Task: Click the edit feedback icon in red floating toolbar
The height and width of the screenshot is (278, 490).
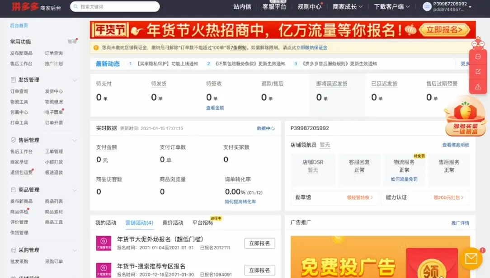Action: 478,71
